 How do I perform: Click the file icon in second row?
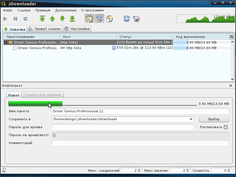(x=15, y=48)
